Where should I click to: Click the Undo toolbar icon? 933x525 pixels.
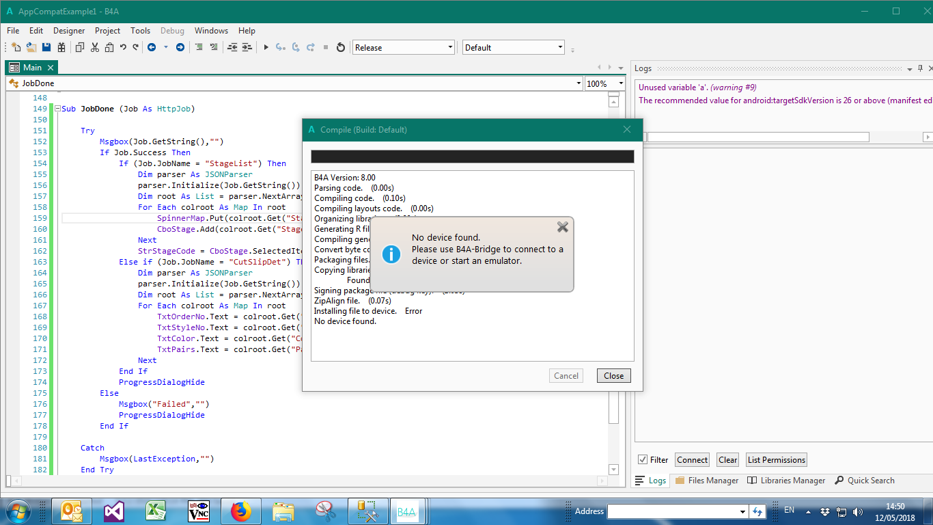123,47
